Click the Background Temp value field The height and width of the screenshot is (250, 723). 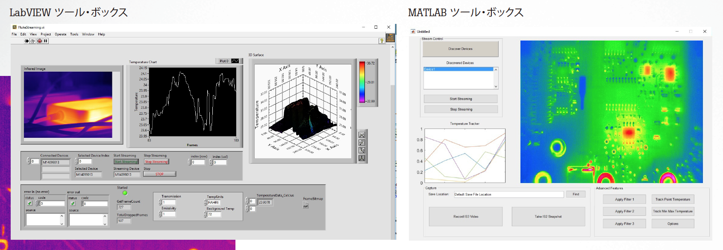(x=214, y=214)
